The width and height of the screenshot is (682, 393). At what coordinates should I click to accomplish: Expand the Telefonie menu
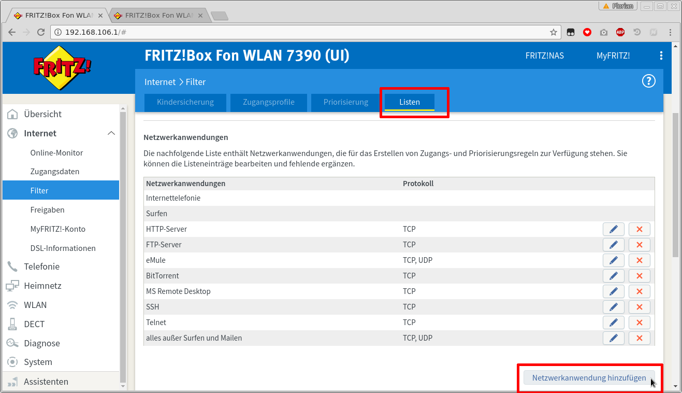point(41,266)
